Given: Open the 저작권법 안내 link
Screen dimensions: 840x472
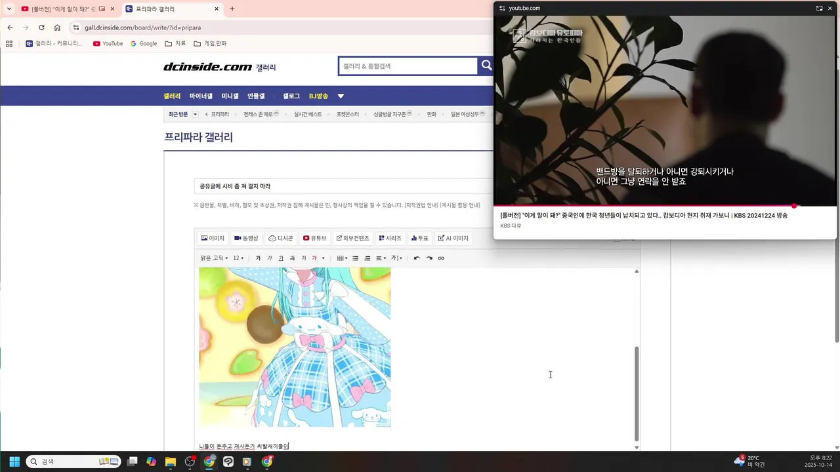Looking at the screenshot, I should pos(421,205).
